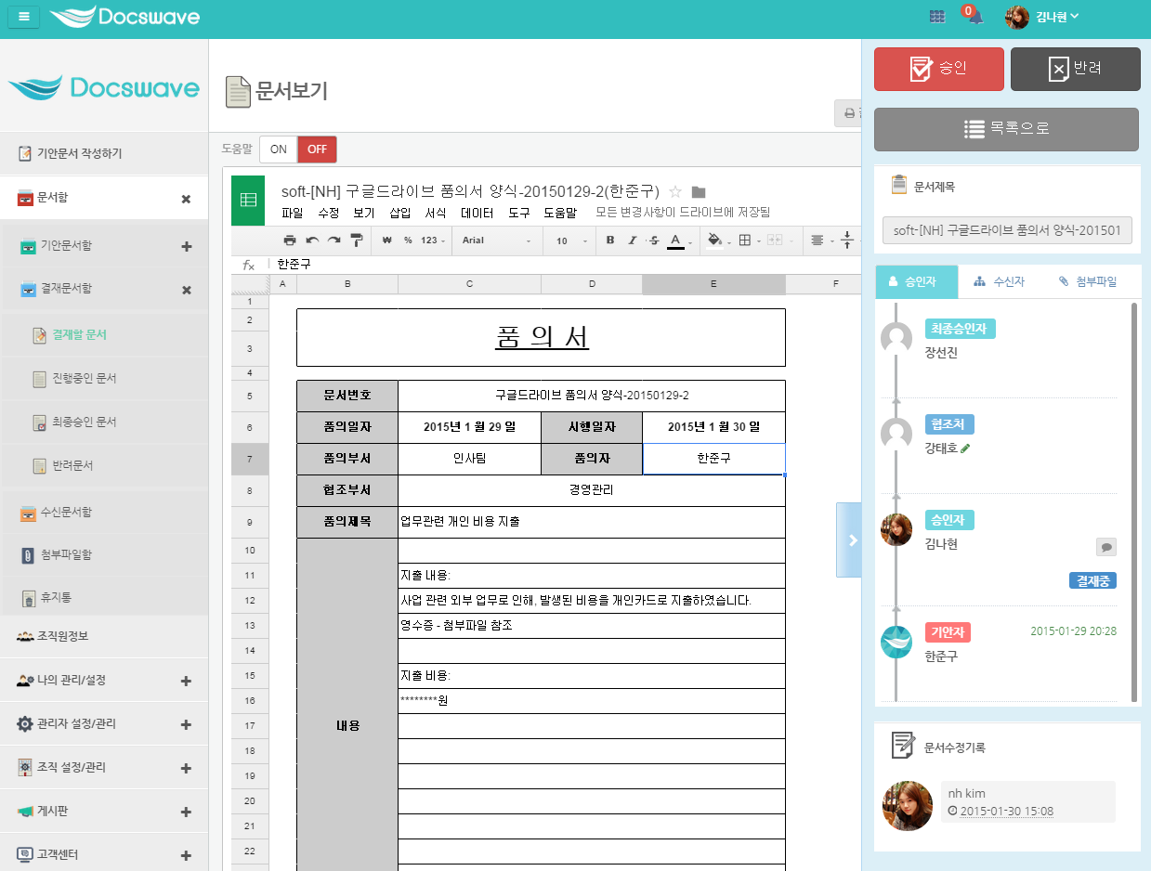Toggle the hamburger sidebar menu button
1151x871 pixels.
tap(23, 17)
